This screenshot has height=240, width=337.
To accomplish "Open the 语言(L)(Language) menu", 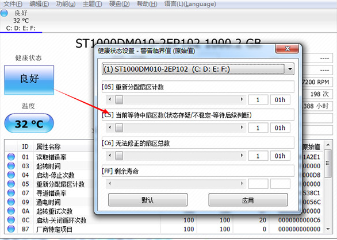I will tap(190, 4).
